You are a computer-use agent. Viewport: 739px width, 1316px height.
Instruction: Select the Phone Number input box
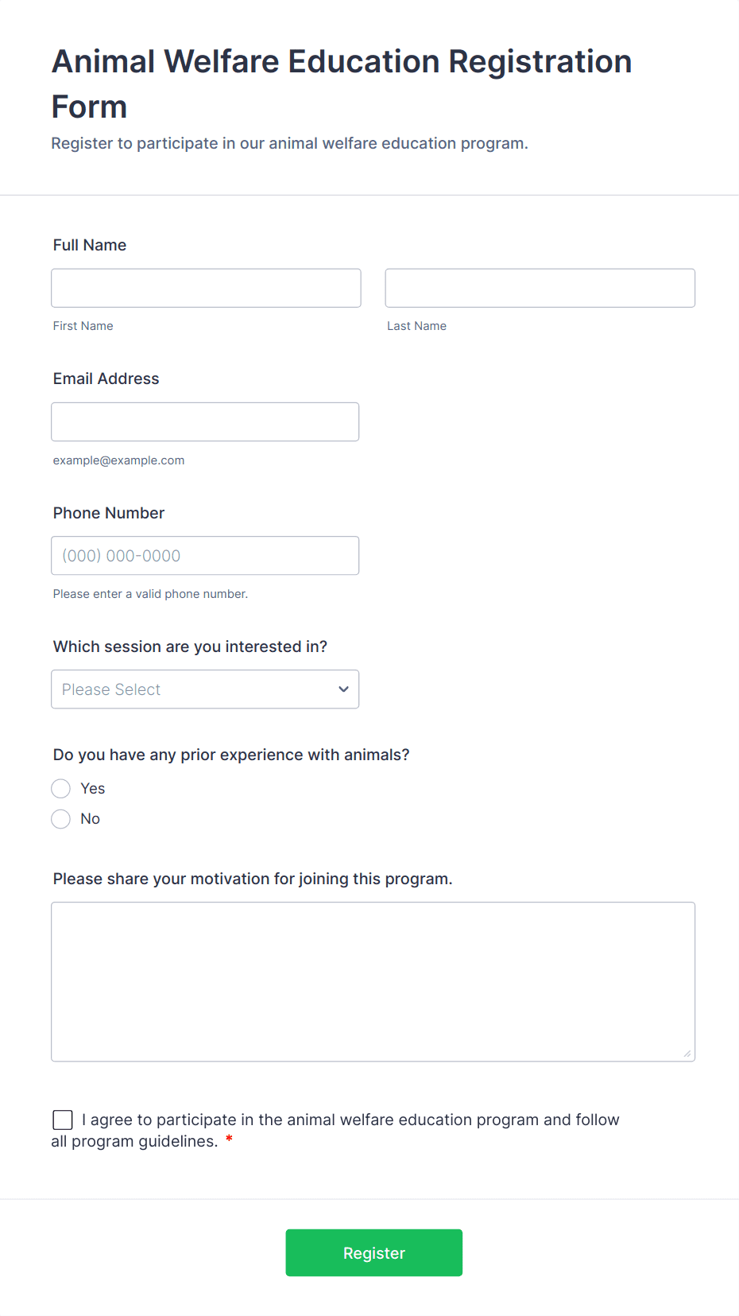(205, 556)
